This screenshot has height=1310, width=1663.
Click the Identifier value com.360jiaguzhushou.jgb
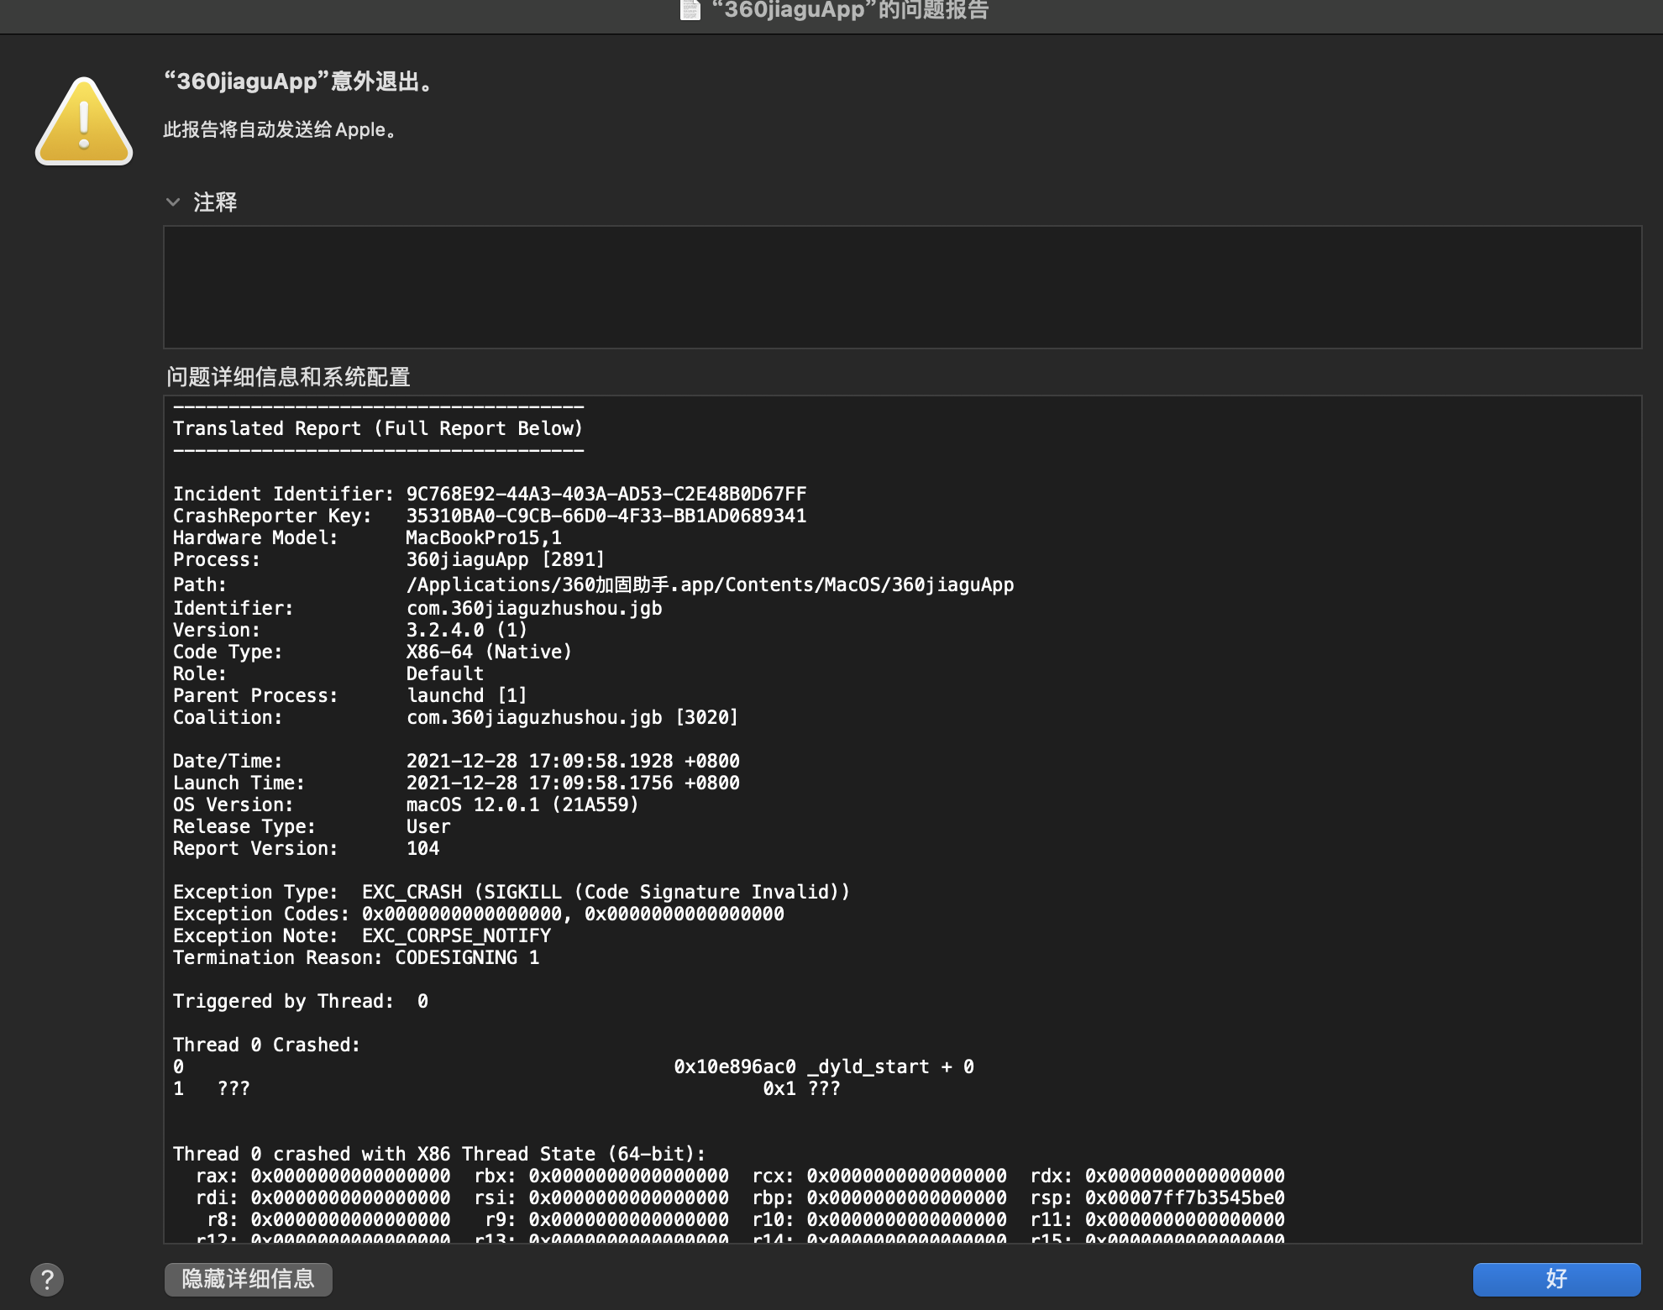click(x=534, y=608)
